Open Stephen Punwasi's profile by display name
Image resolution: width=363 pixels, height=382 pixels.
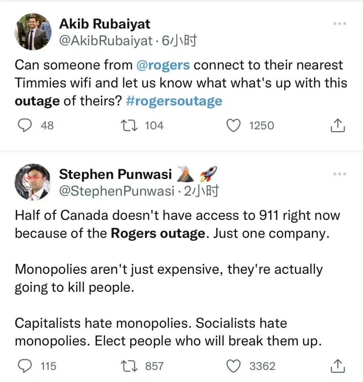(x=115, y=174)
